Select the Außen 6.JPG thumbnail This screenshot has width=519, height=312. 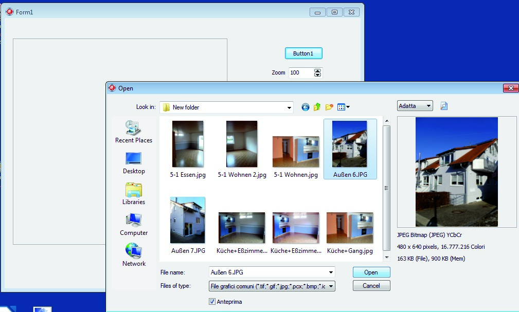(x=350, y=149)
